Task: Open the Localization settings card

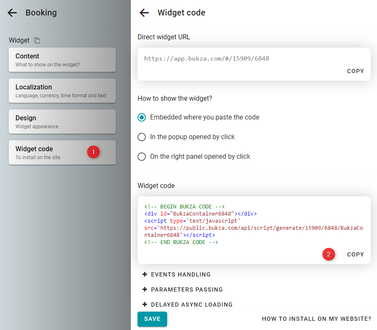Action: (62, 91)
